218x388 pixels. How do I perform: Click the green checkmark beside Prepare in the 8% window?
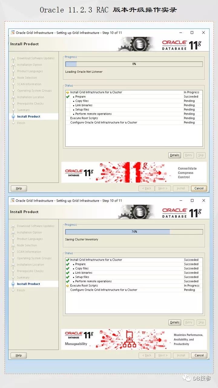point(68,97)
